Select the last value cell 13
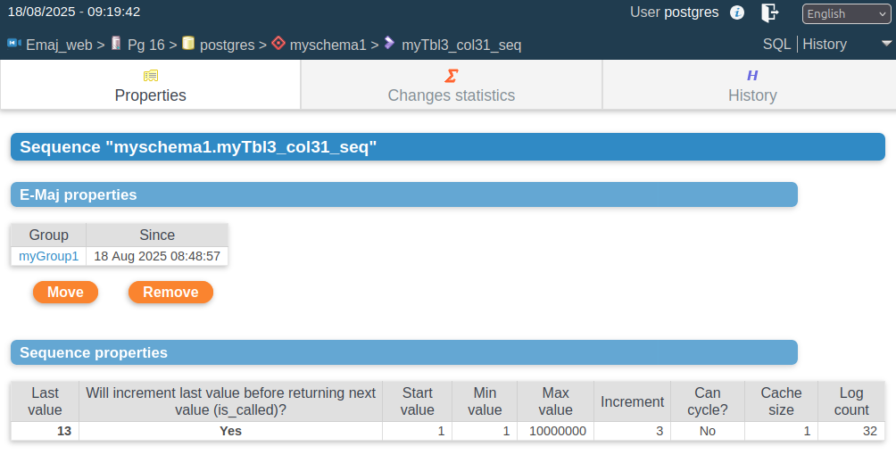Image resolution: width=896 pixels, height=471 pixels. (x=45, y=431)
